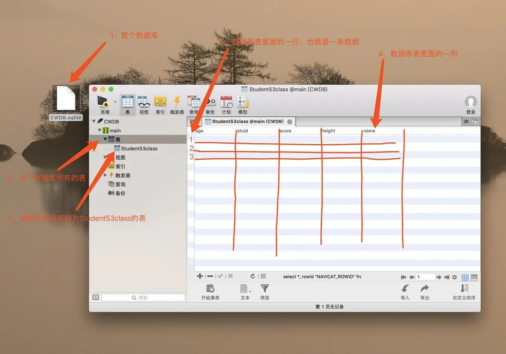The width and height of the screenshot is (506, 354).
Task: Switch to grid view toggle
Action: pos(465,277)
